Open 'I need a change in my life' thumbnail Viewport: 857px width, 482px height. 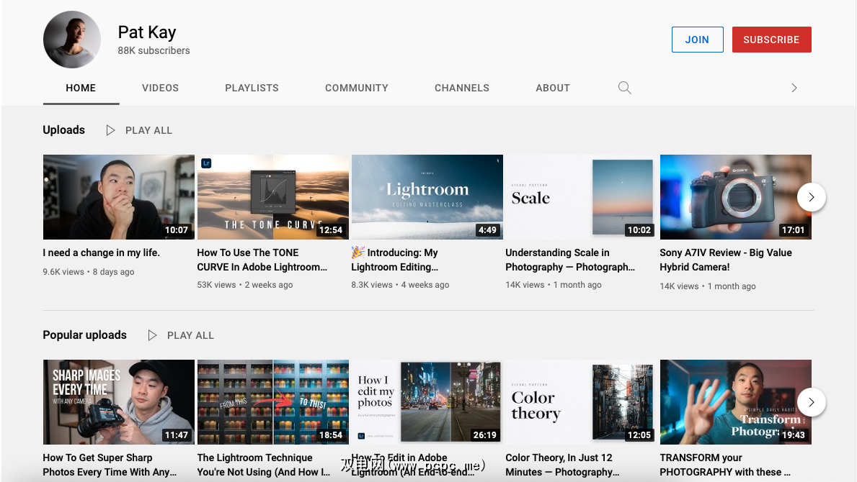coord(118,196)
